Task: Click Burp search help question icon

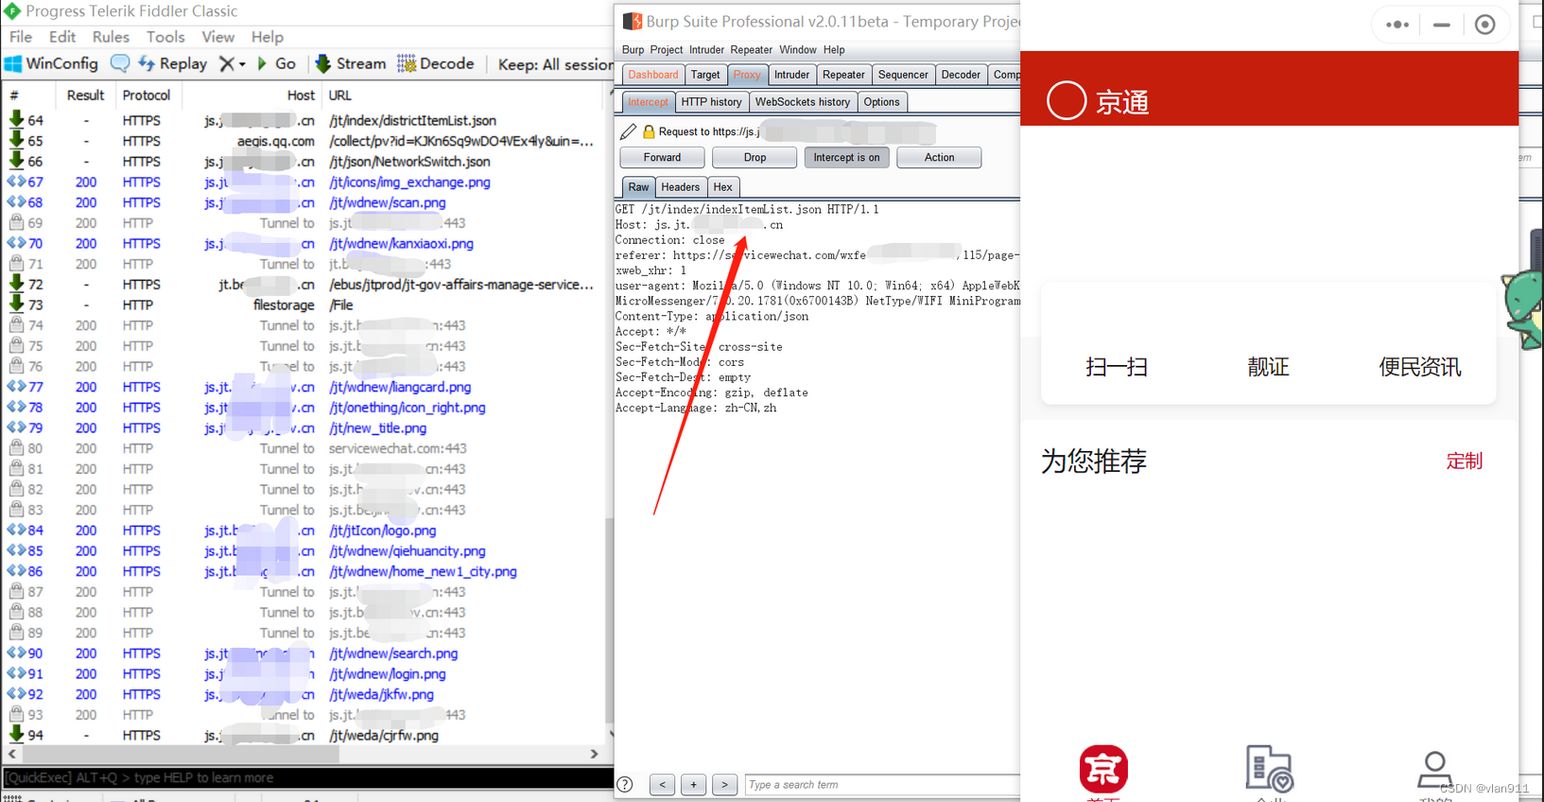Action: pyautogui.click(x=625, y=784)
